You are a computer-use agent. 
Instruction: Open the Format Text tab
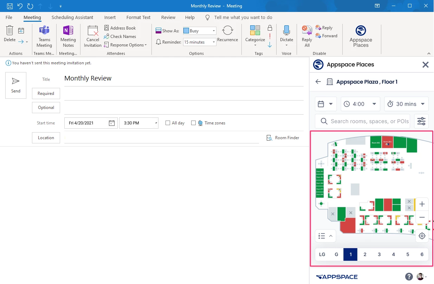(x=138, y=17)
